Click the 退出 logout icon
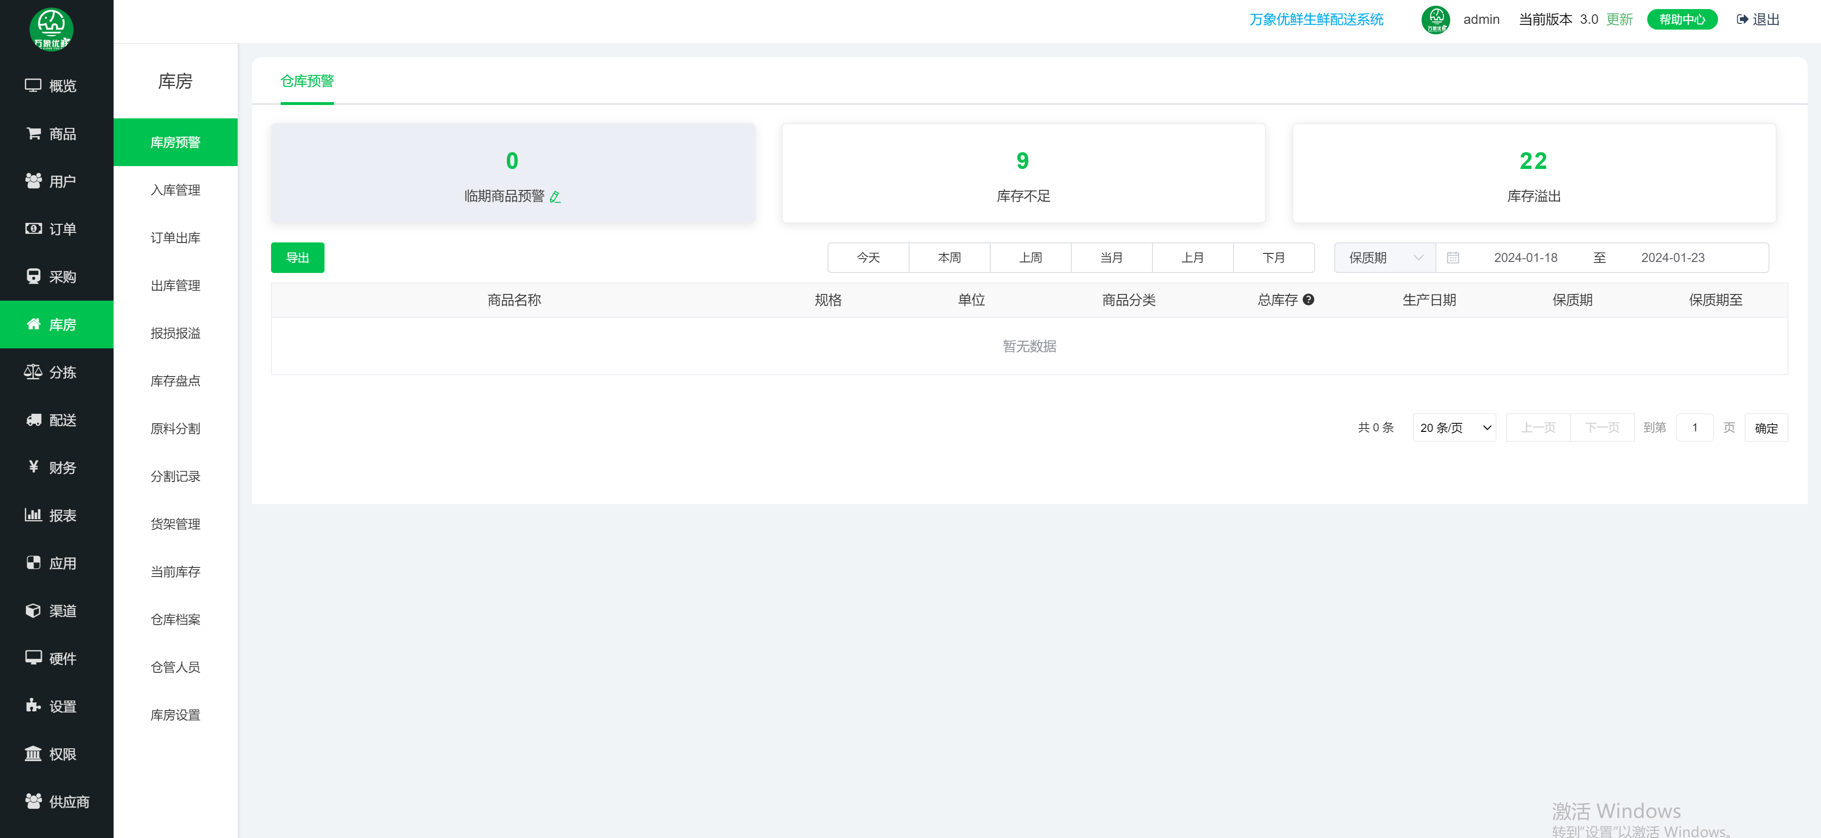This screenshot has height=838, width=1821. (1742, 19)
